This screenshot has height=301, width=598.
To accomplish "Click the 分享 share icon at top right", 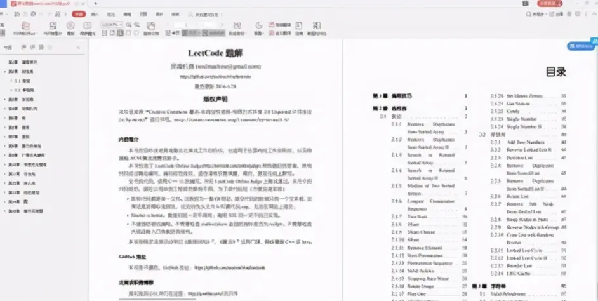I will click(x=557, y=14).
